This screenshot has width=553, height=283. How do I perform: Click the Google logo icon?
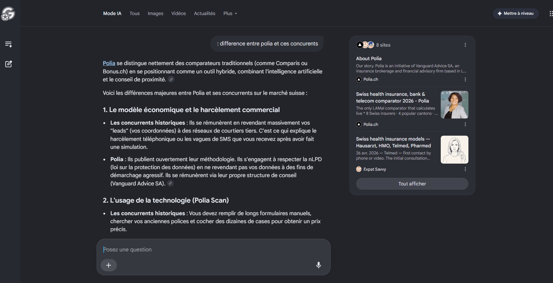point(8,14)
